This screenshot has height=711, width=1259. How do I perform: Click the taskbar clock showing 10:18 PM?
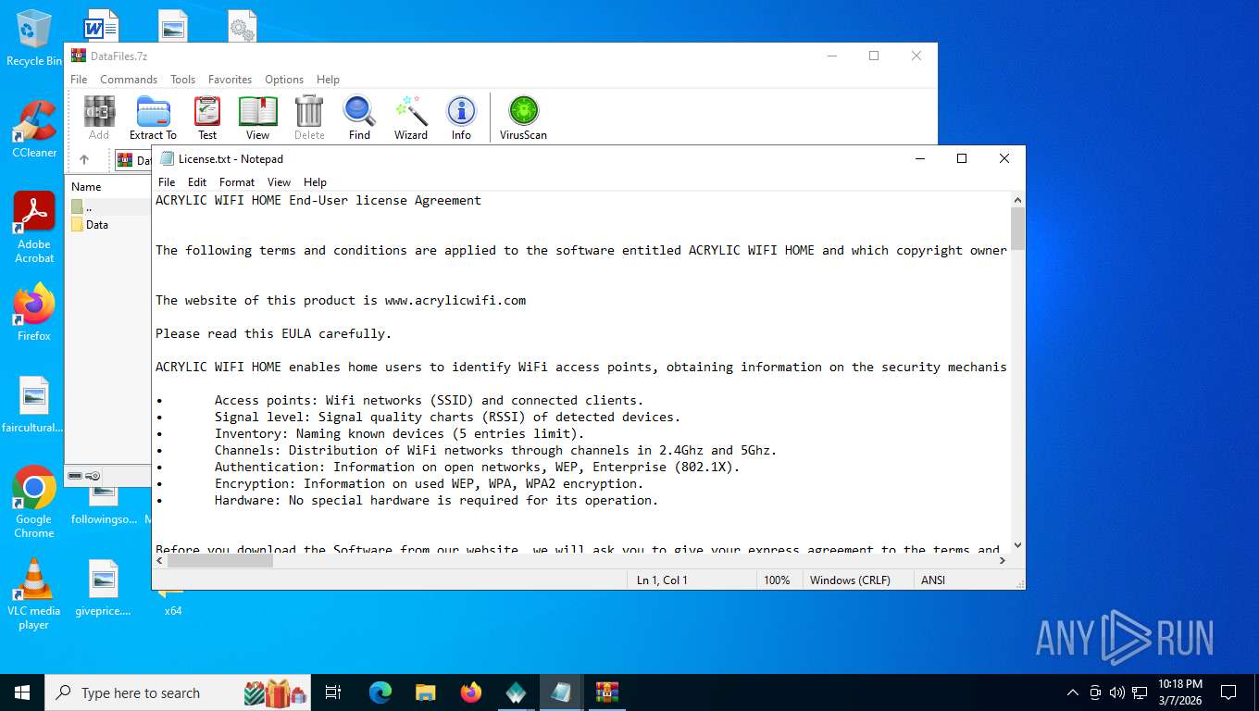[x=1180, y=692]
